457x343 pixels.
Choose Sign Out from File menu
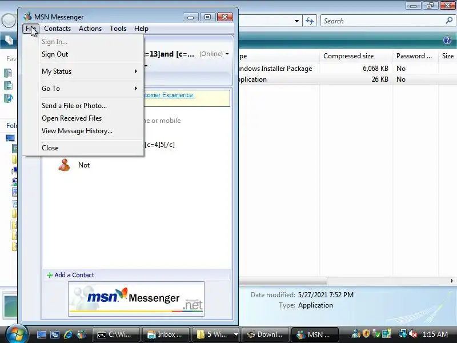coord(83,54)
